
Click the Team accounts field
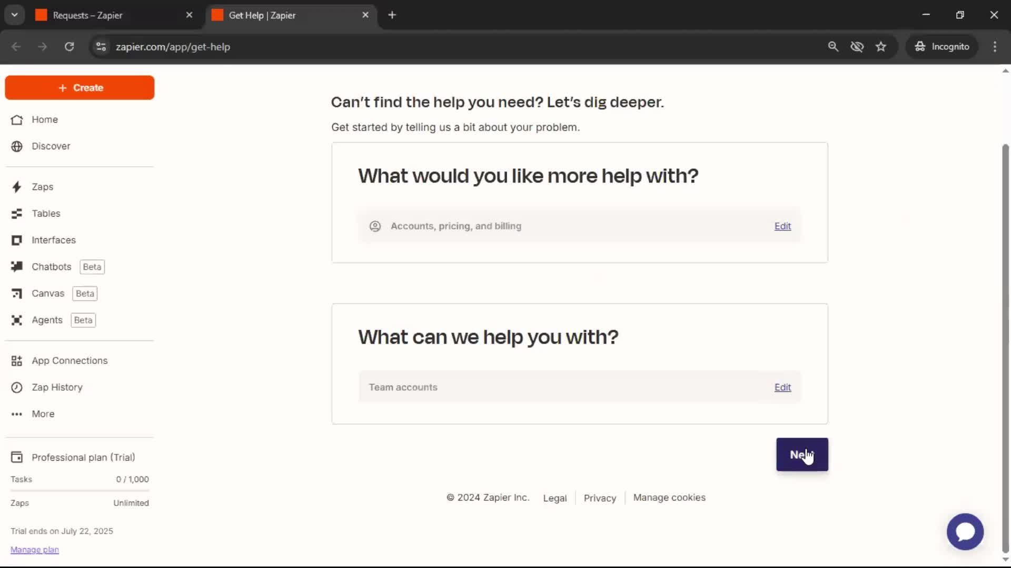[x=579, y=388]
